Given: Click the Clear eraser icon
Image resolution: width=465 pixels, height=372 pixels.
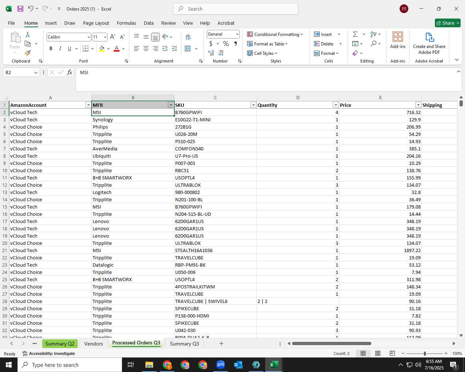Looking at the screenshot, I should 355,53.
